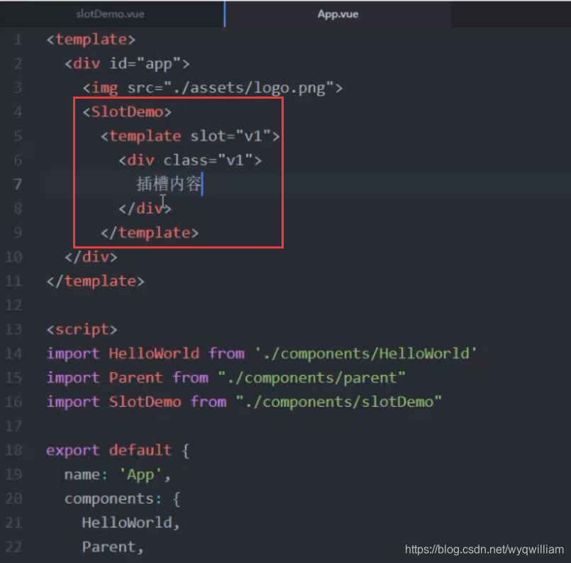Viewport: 571px width, 563px height.
Task: Click the img src logo.png line
Action: coord(213,88)
